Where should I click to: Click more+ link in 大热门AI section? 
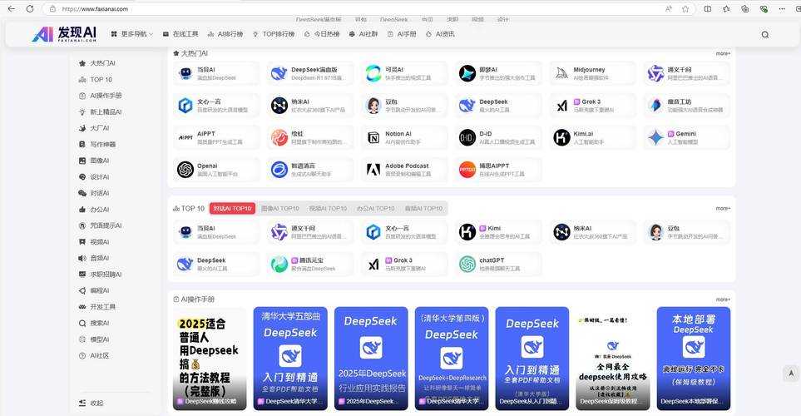pyautogui.click(x=723, y=53)
